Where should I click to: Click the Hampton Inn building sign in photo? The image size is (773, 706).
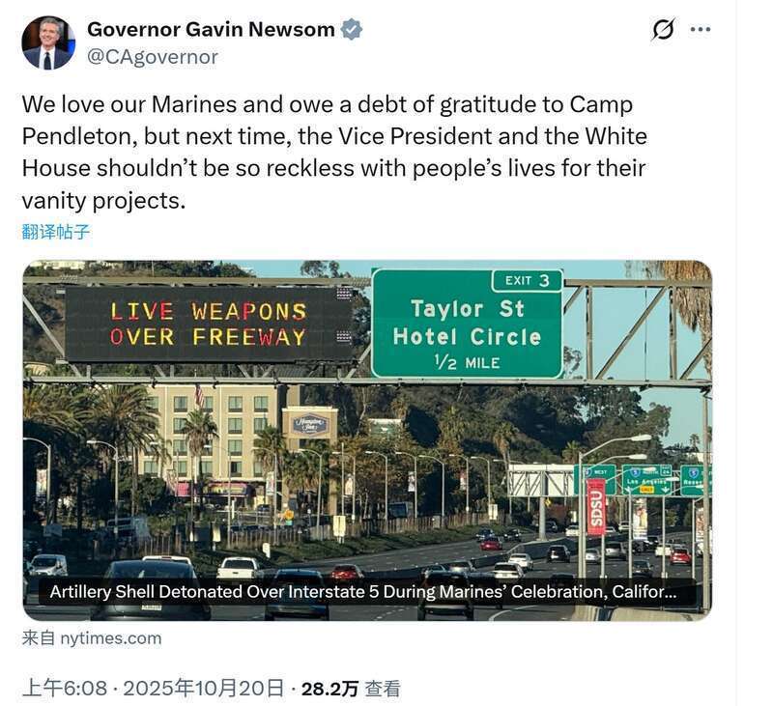point(310,421)
